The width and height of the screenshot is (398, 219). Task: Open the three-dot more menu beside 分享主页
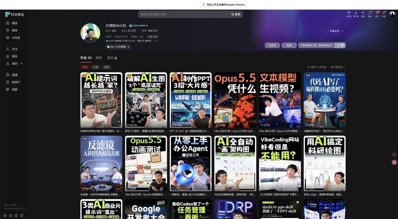click(343, 31)
